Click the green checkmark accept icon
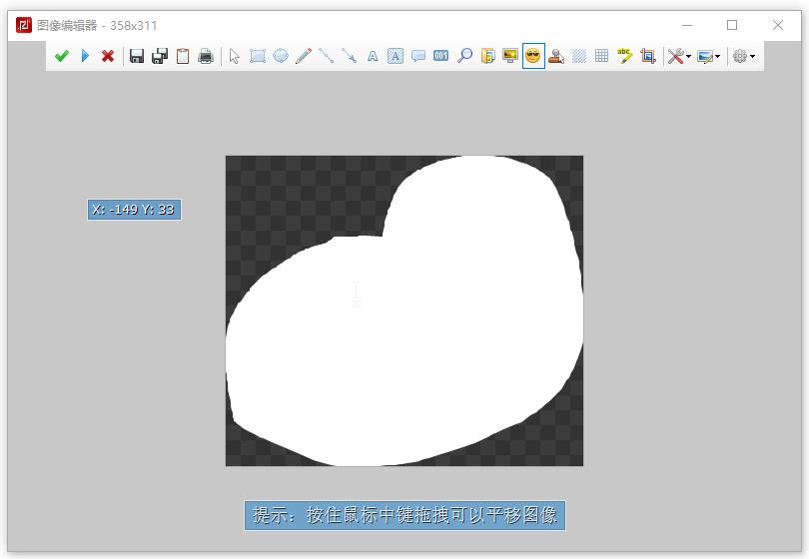Image resolution: width=809 pixels, height=559 pixels. click(62, 57)
